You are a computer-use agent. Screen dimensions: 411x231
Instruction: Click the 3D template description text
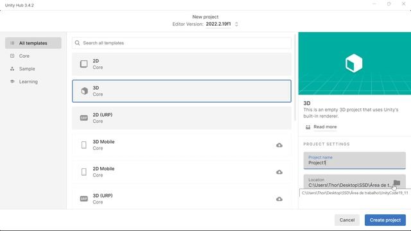tap(351, 113)
